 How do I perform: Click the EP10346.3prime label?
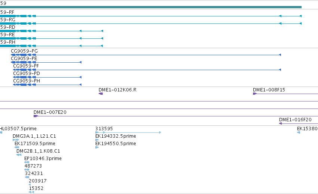[43, 159]
